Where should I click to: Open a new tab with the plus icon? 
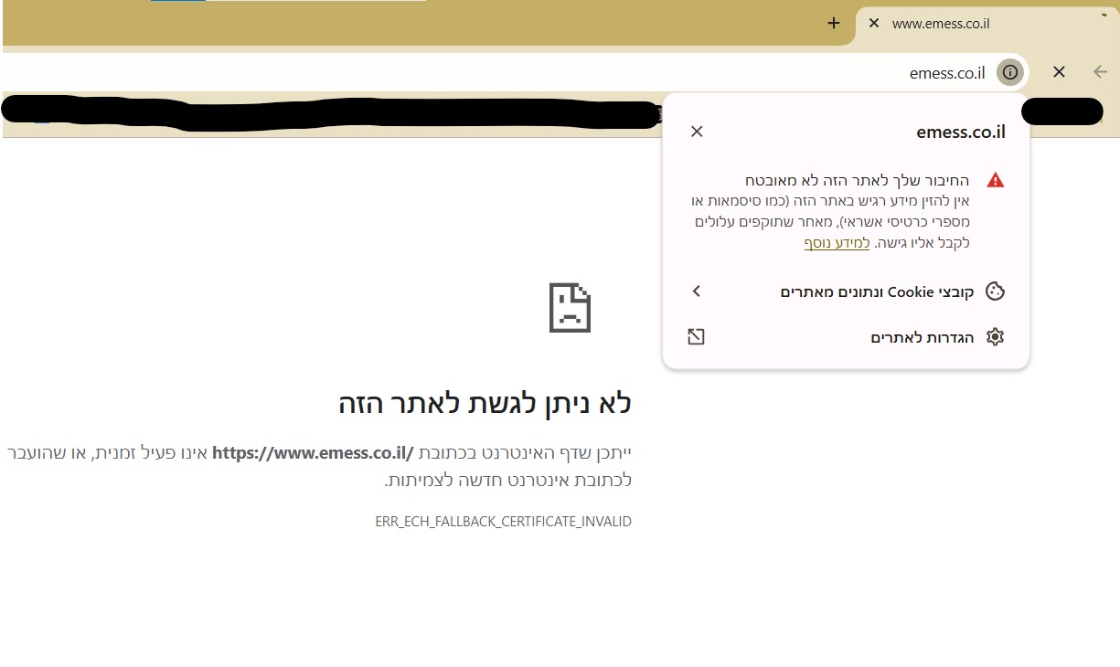(x=833, y=23)
